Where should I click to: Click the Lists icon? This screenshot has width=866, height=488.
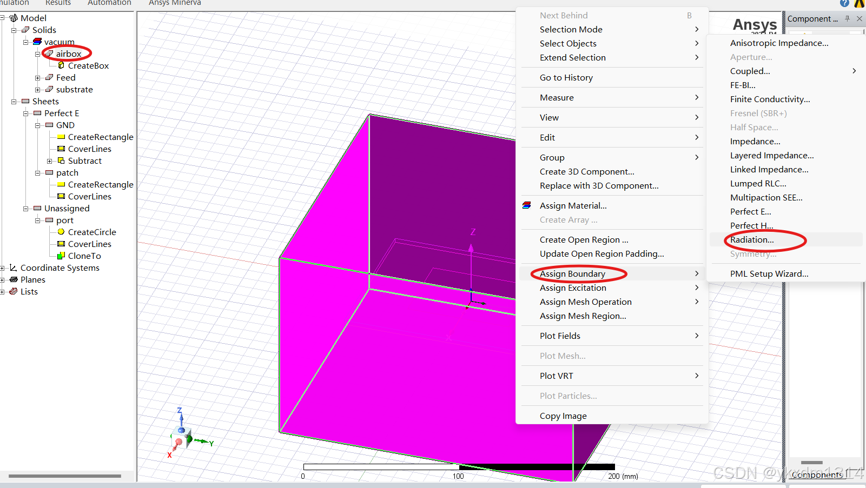pyautogui.click(x=14, y=291)
